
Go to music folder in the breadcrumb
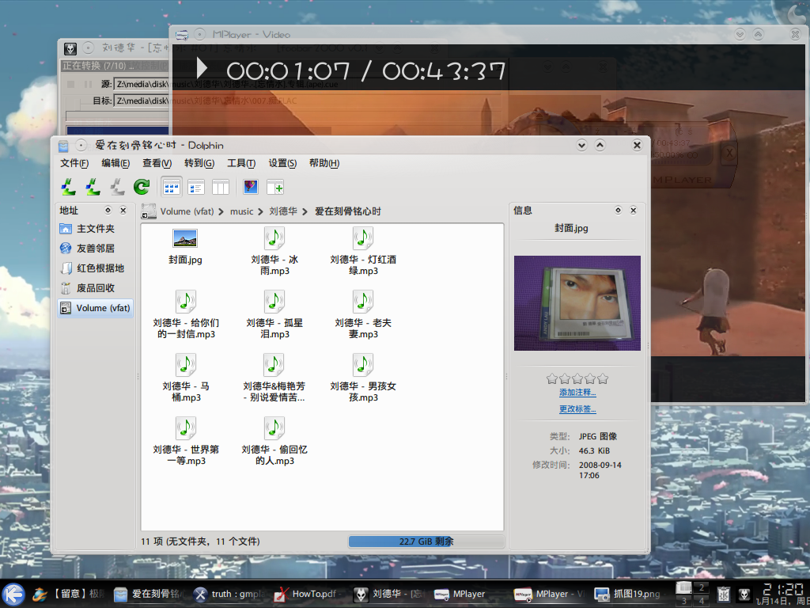242,211
